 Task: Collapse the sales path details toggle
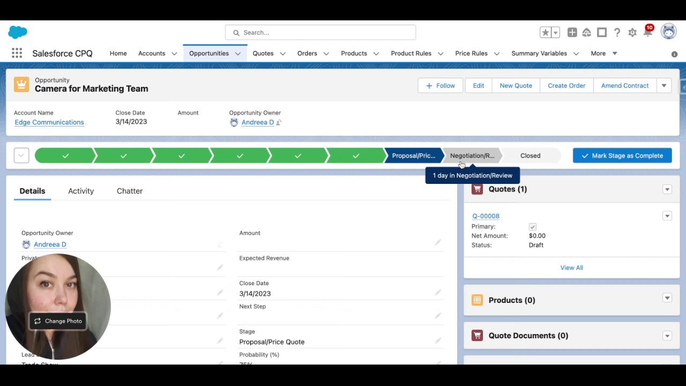tap(21, 155)
